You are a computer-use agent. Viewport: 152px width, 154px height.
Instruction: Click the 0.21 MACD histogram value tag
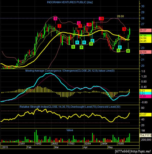(x=145, y=91)
